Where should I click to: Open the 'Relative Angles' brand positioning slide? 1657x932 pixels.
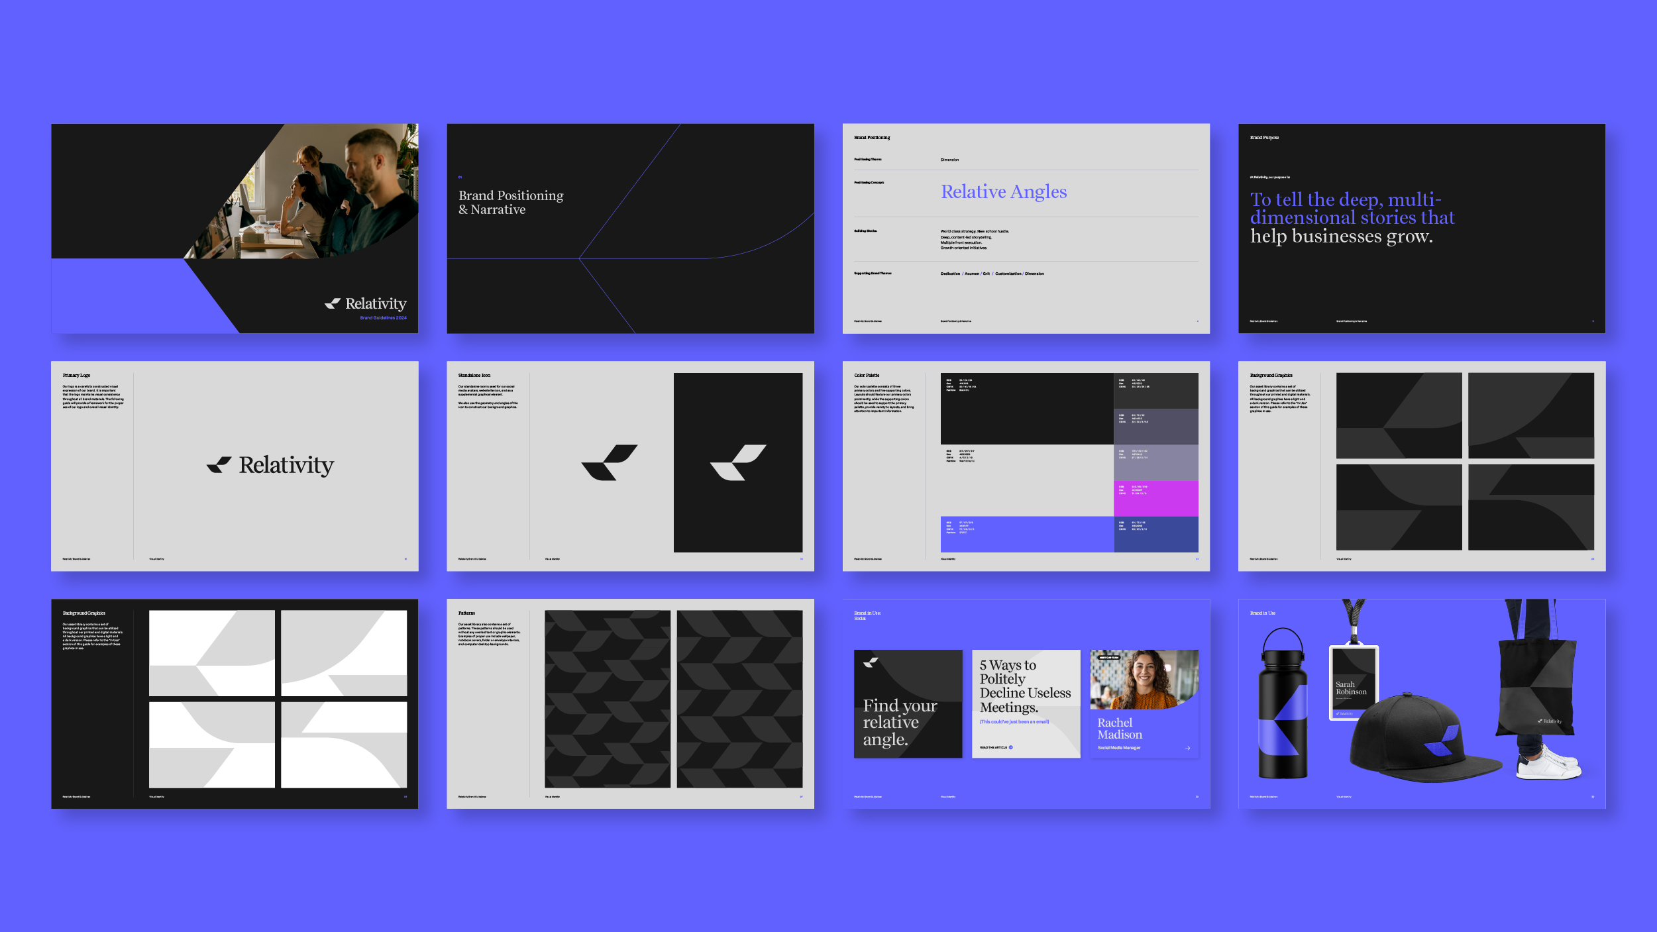(x=1026, y=228)
